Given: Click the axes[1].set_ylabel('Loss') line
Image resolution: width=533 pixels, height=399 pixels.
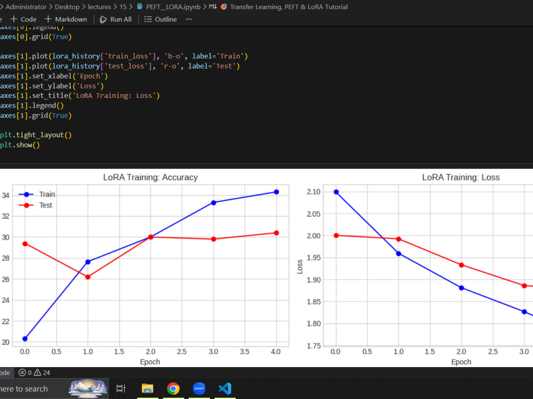Looking at the screenshot, I should (52, 86).
